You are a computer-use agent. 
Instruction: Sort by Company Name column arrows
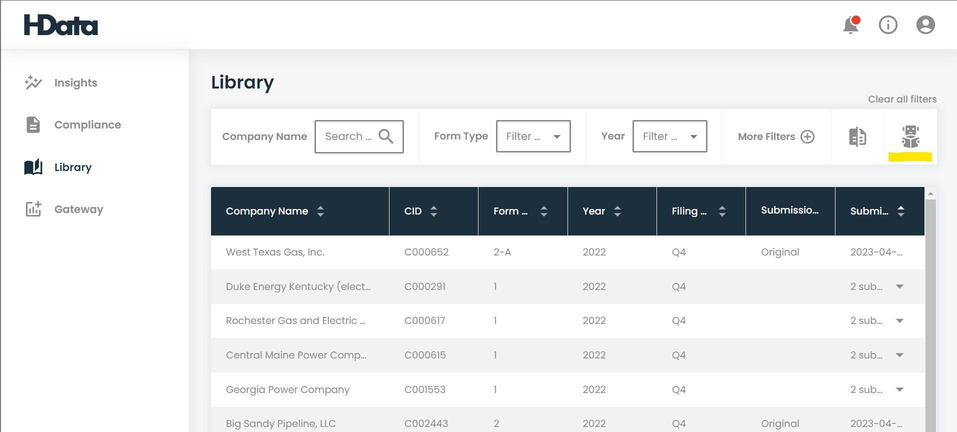[320, 211]
